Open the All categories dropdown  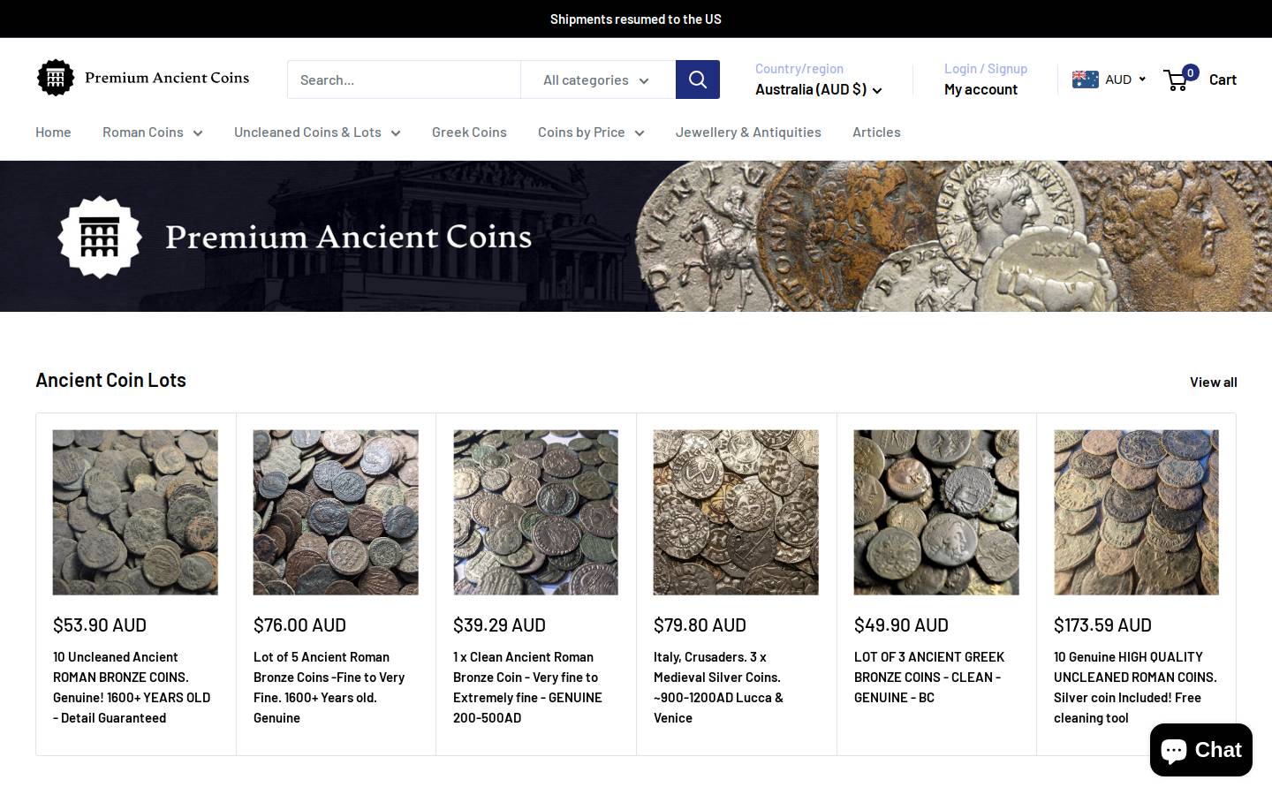tap(598, 79)
